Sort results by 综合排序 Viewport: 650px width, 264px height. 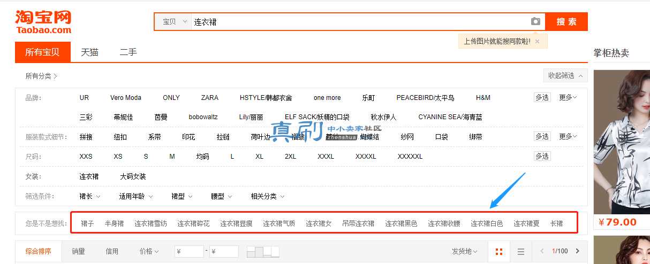(39, 251)
